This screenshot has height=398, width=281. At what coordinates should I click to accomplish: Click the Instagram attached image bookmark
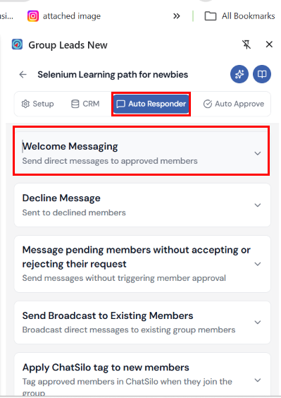coord(64,16)
